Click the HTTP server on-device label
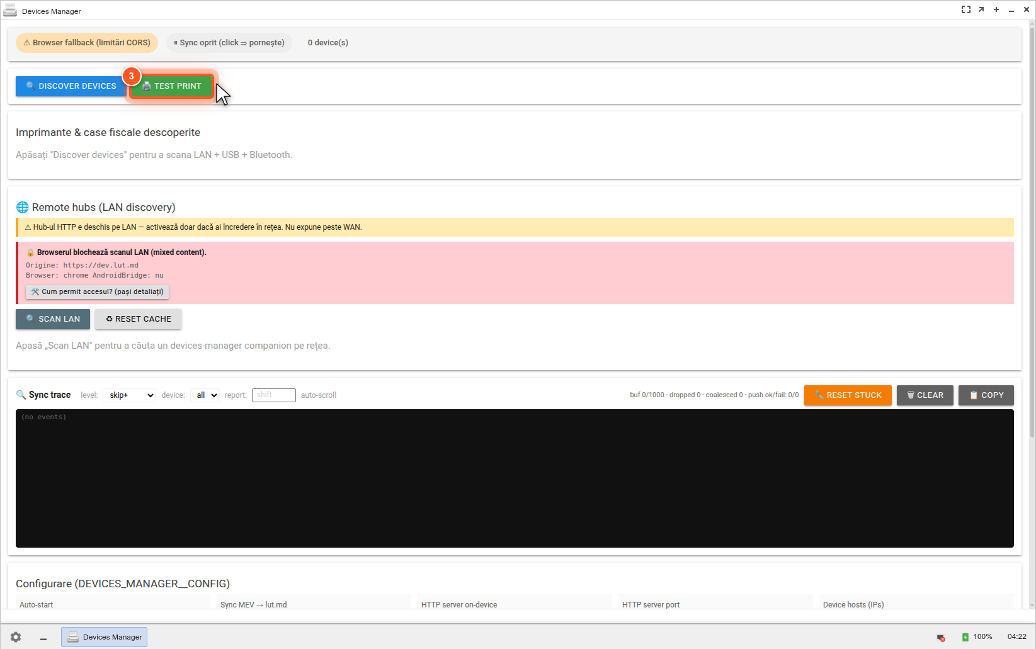 (459, 605)
